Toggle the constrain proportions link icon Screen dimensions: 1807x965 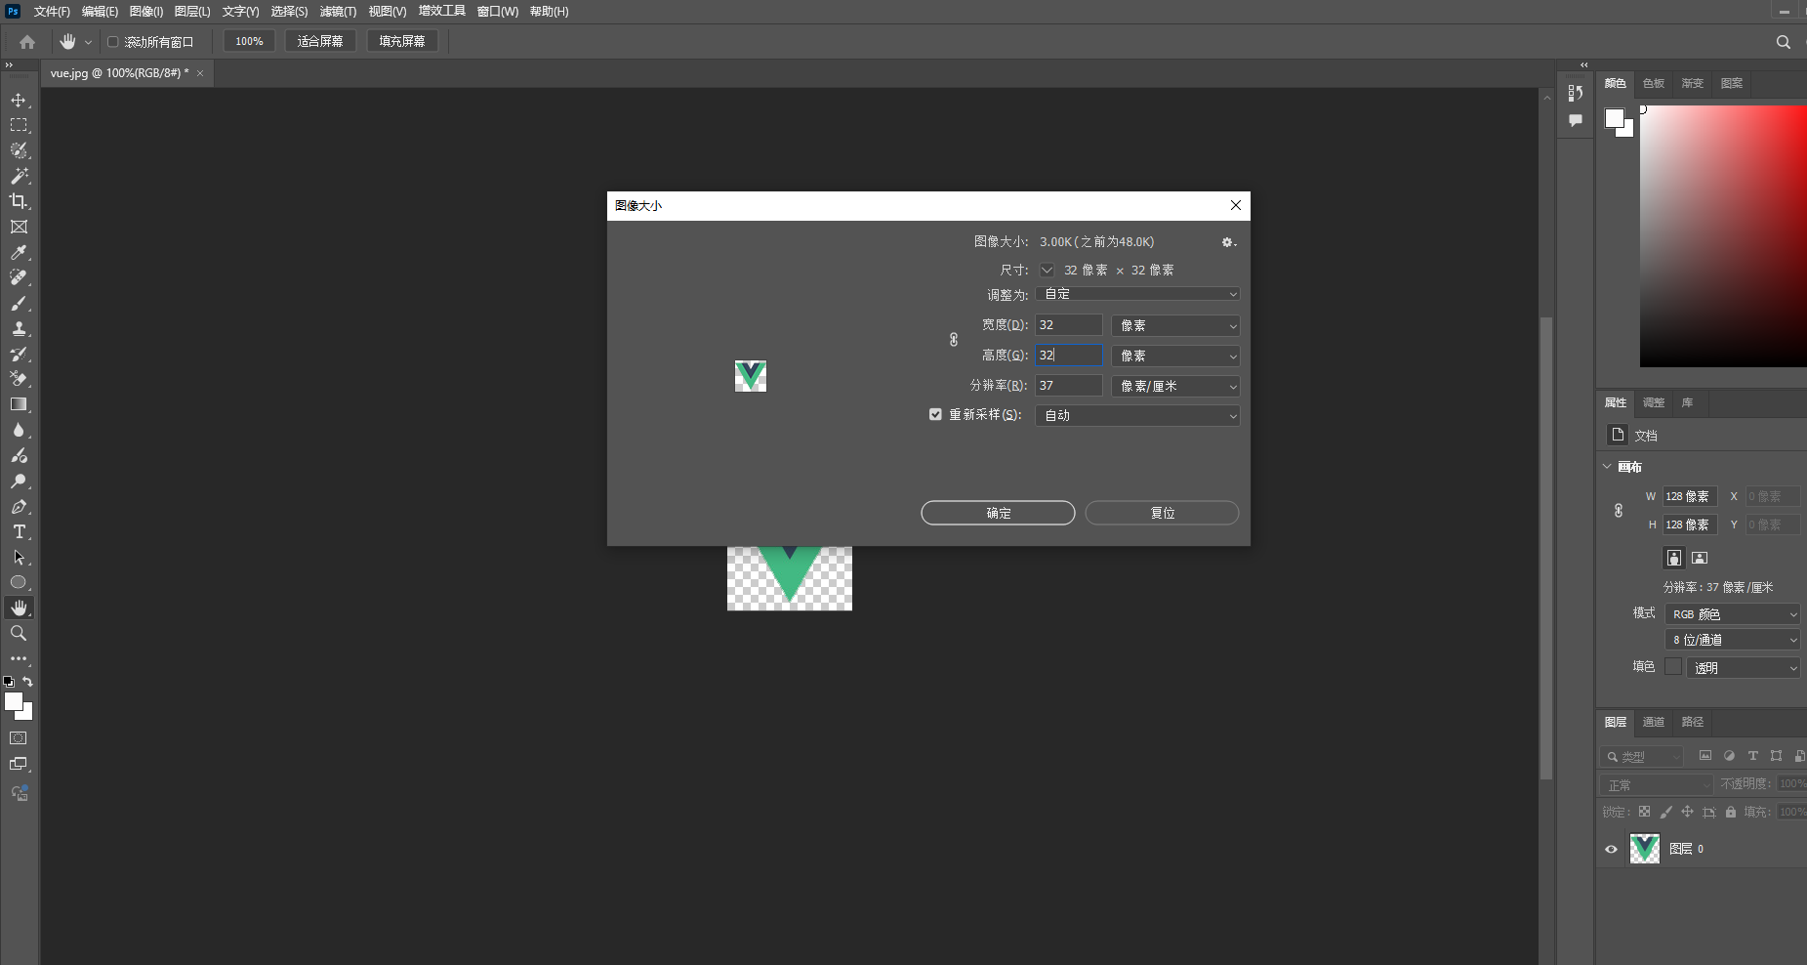point(954,340)
